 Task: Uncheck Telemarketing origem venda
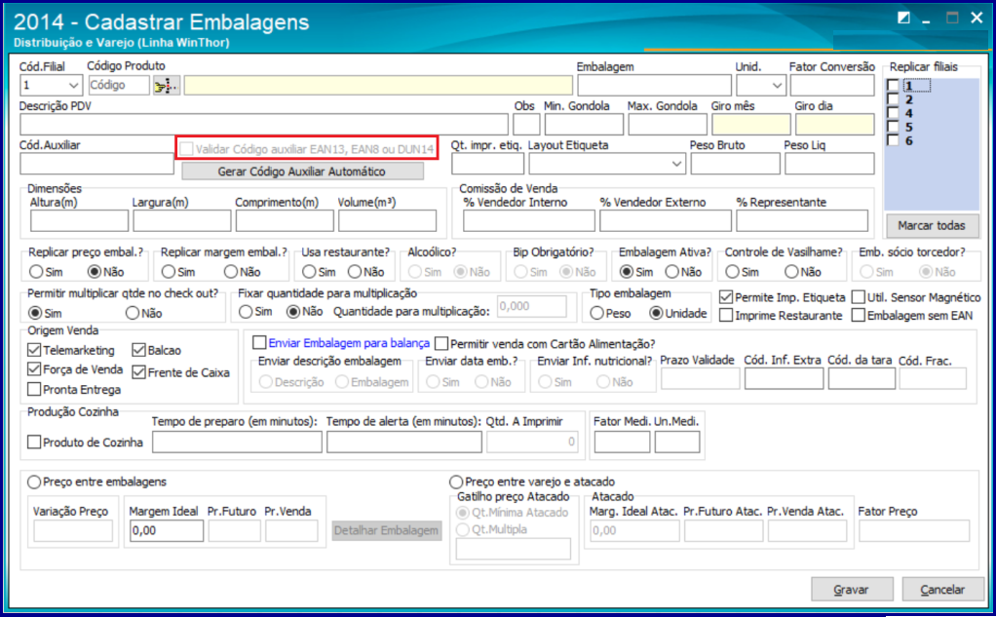[34, 350]
